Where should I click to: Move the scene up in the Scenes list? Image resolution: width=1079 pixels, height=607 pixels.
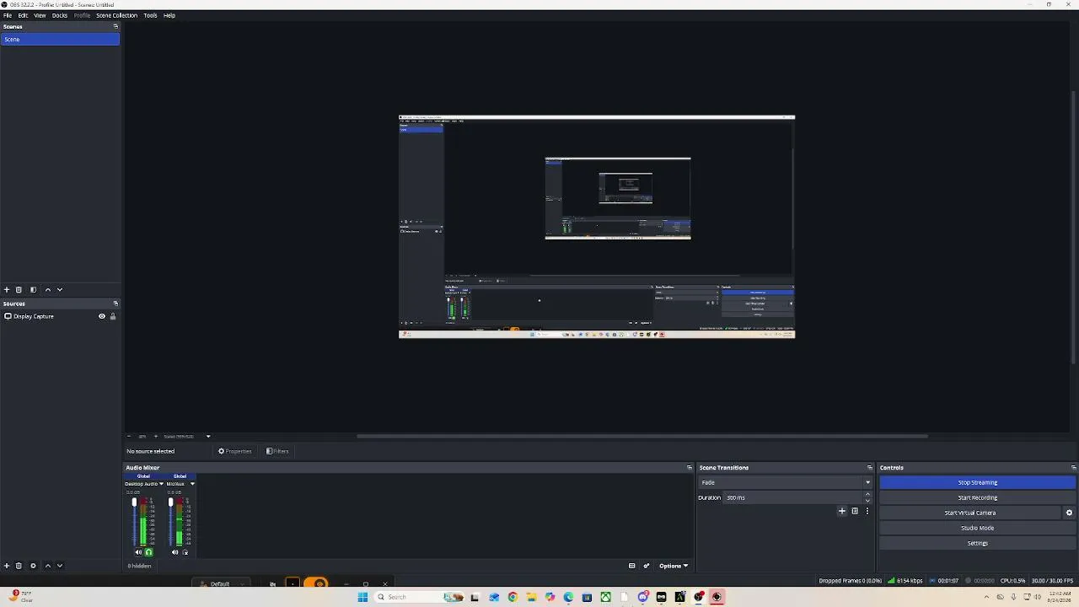(47, 289)
